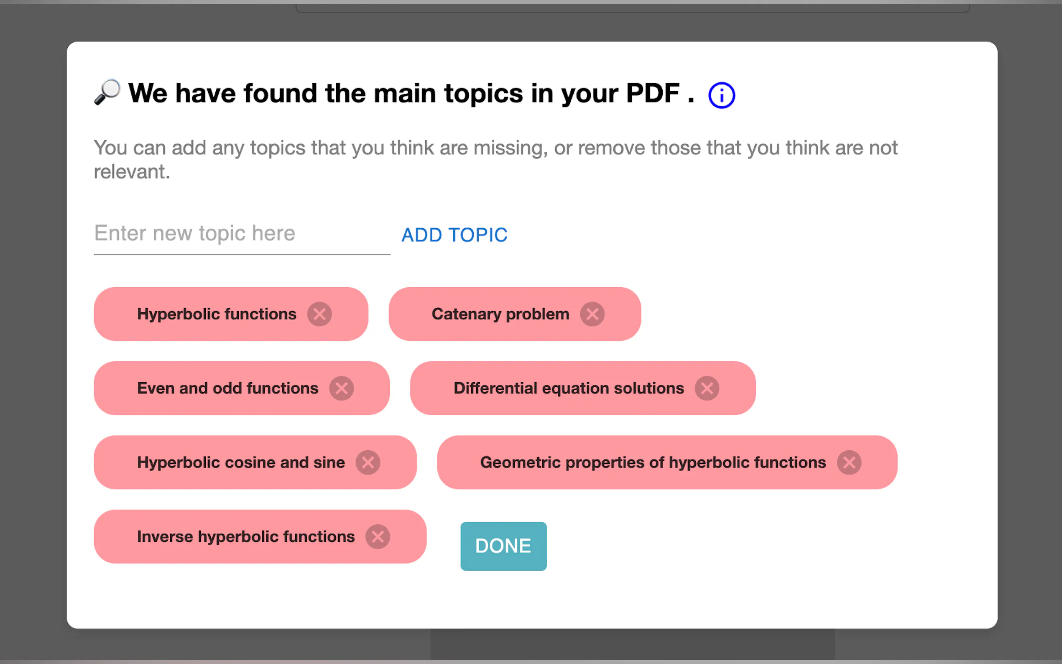Remove Geometric properties of hyperbolic functions topic
This screenshot has width=1062, height=664.
(849, 462)
